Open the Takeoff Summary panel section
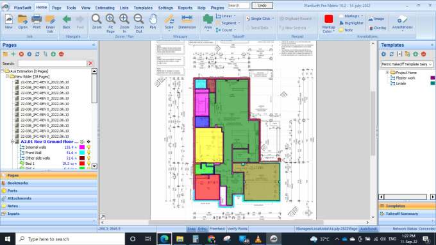The image size is (436, 245). point(407,214)
